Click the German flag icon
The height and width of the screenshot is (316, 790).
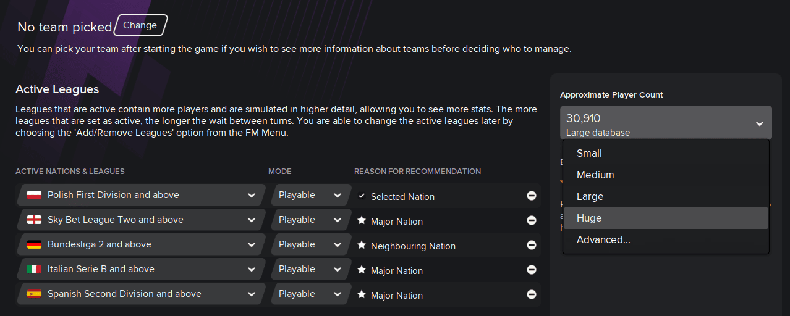tap(34, 244)
